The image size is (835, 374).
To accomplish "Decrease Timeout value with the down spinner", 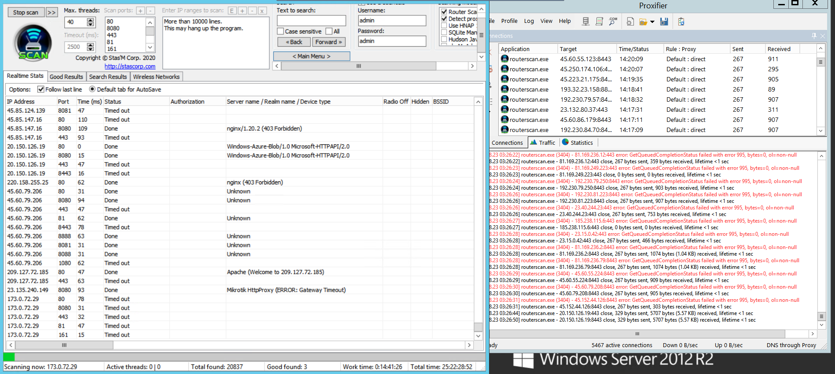I will 91,49.
